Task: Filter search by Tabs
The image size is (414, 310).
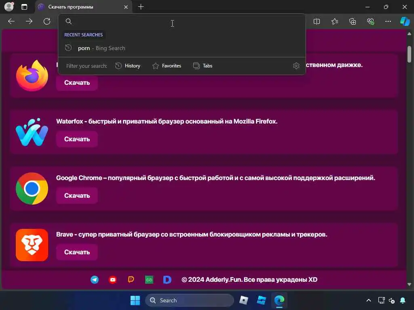Action: [x=203, y=66]
